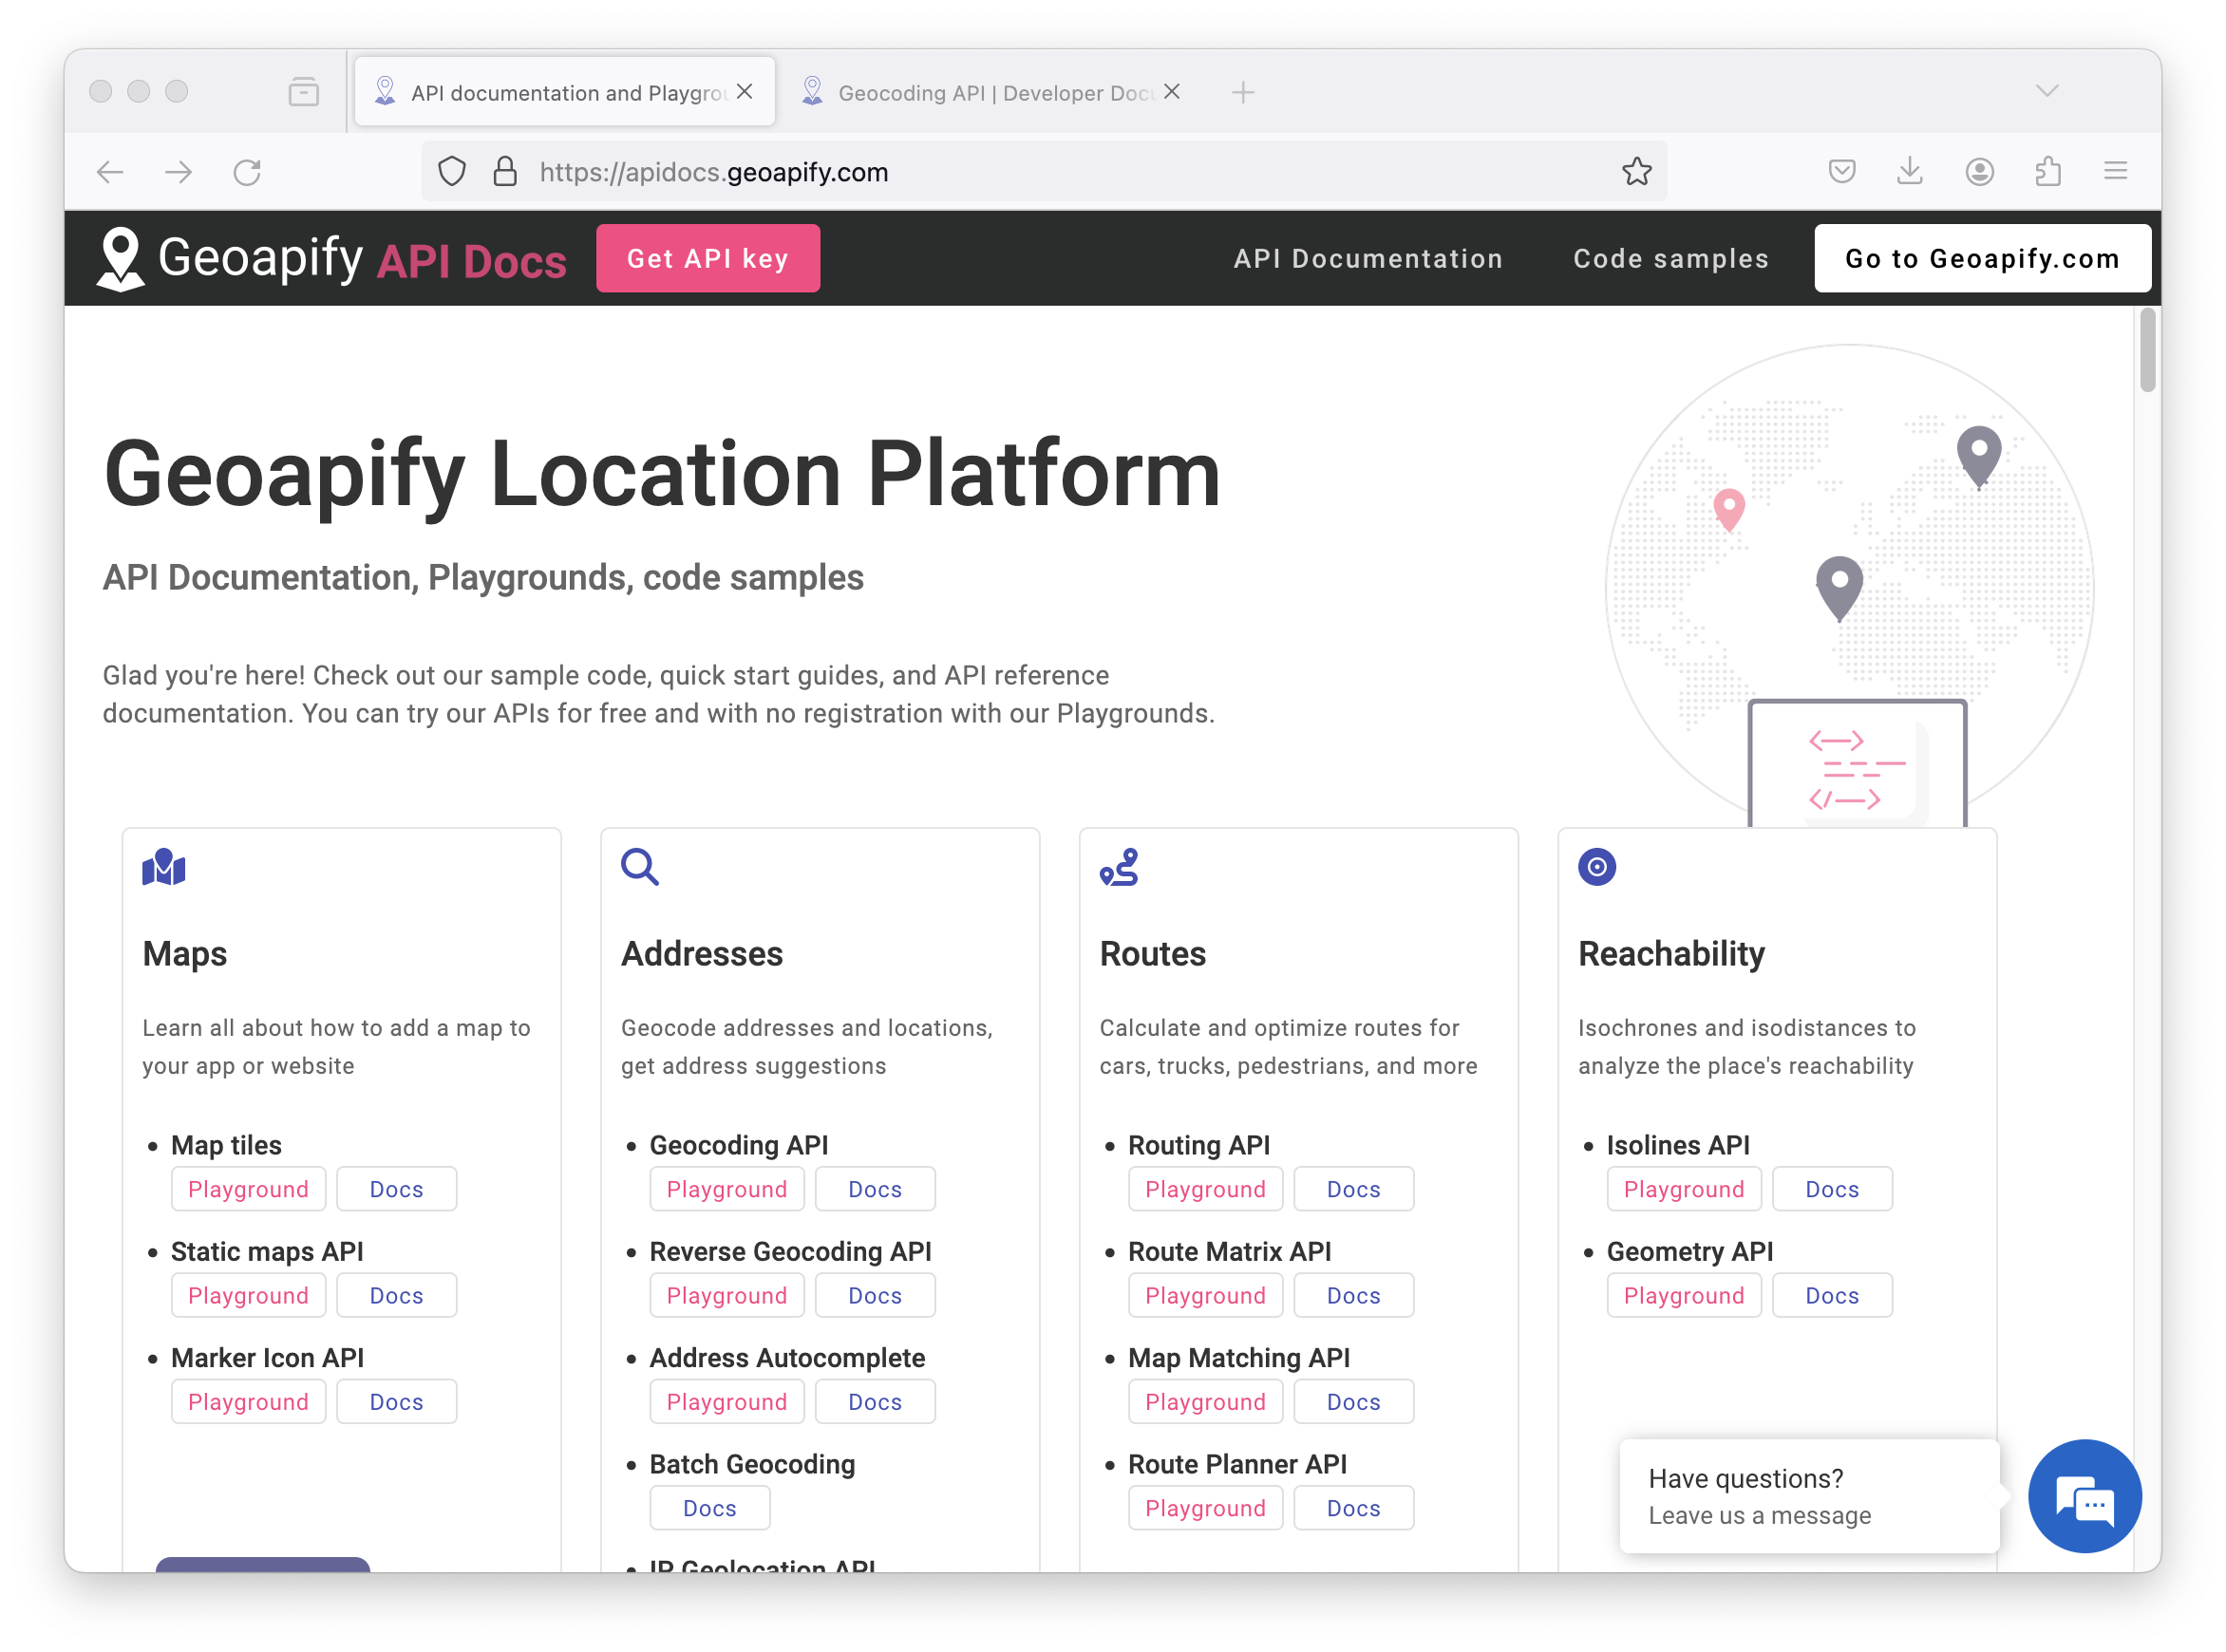2226x1652 pixels.
Task: Open tracking protection shield icon
Action: point(452,172)
